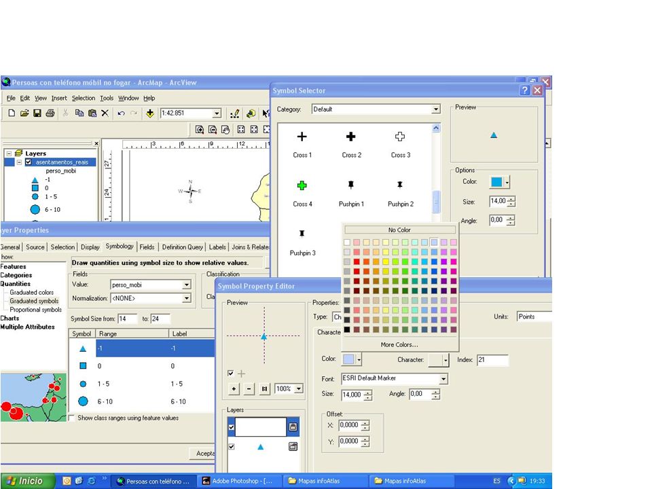This screenshot has width=652, height=489.
Task: Open the preview zoom 100% dropdown
Action: pyautogui.click(x=299, y=388)
